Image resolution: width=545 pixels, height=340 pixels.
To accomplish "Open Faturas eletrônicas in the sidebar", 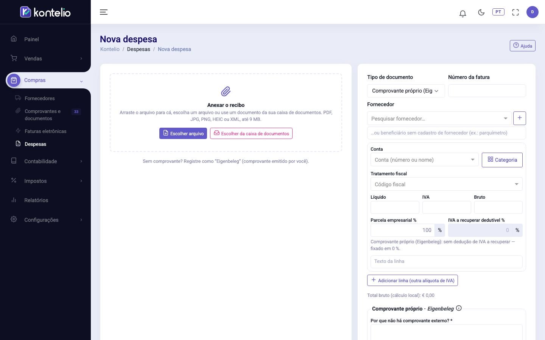I will pos(45,131).
